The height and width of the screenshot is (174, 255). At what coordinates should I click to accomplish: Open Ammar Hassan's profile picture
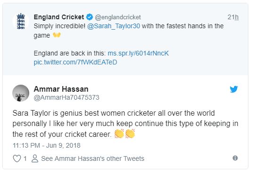pyautogui.click(x=21, y=93)
